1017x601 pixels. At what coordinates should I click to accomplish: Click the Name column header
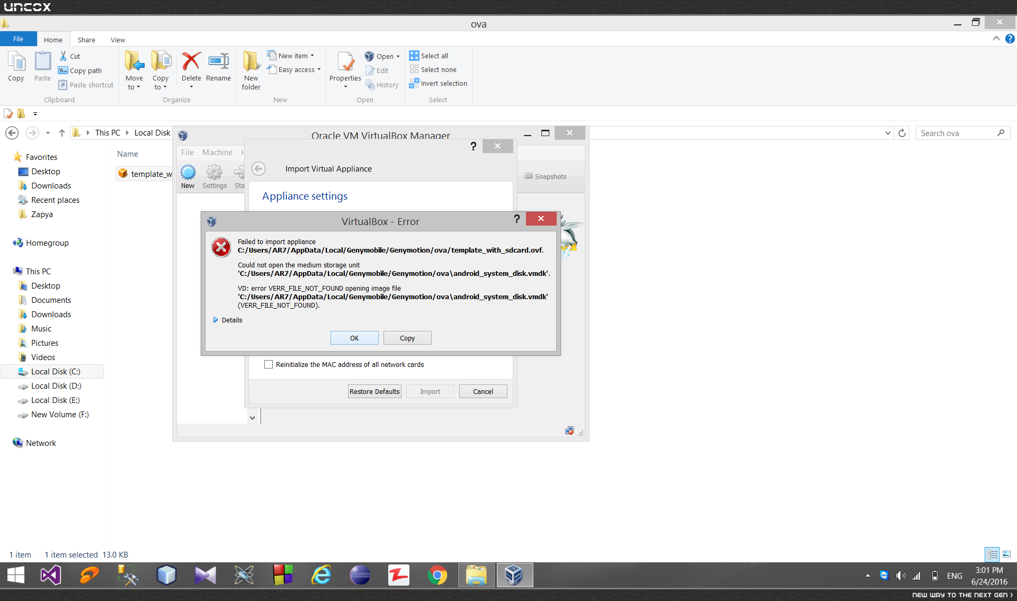coord(128,154)
